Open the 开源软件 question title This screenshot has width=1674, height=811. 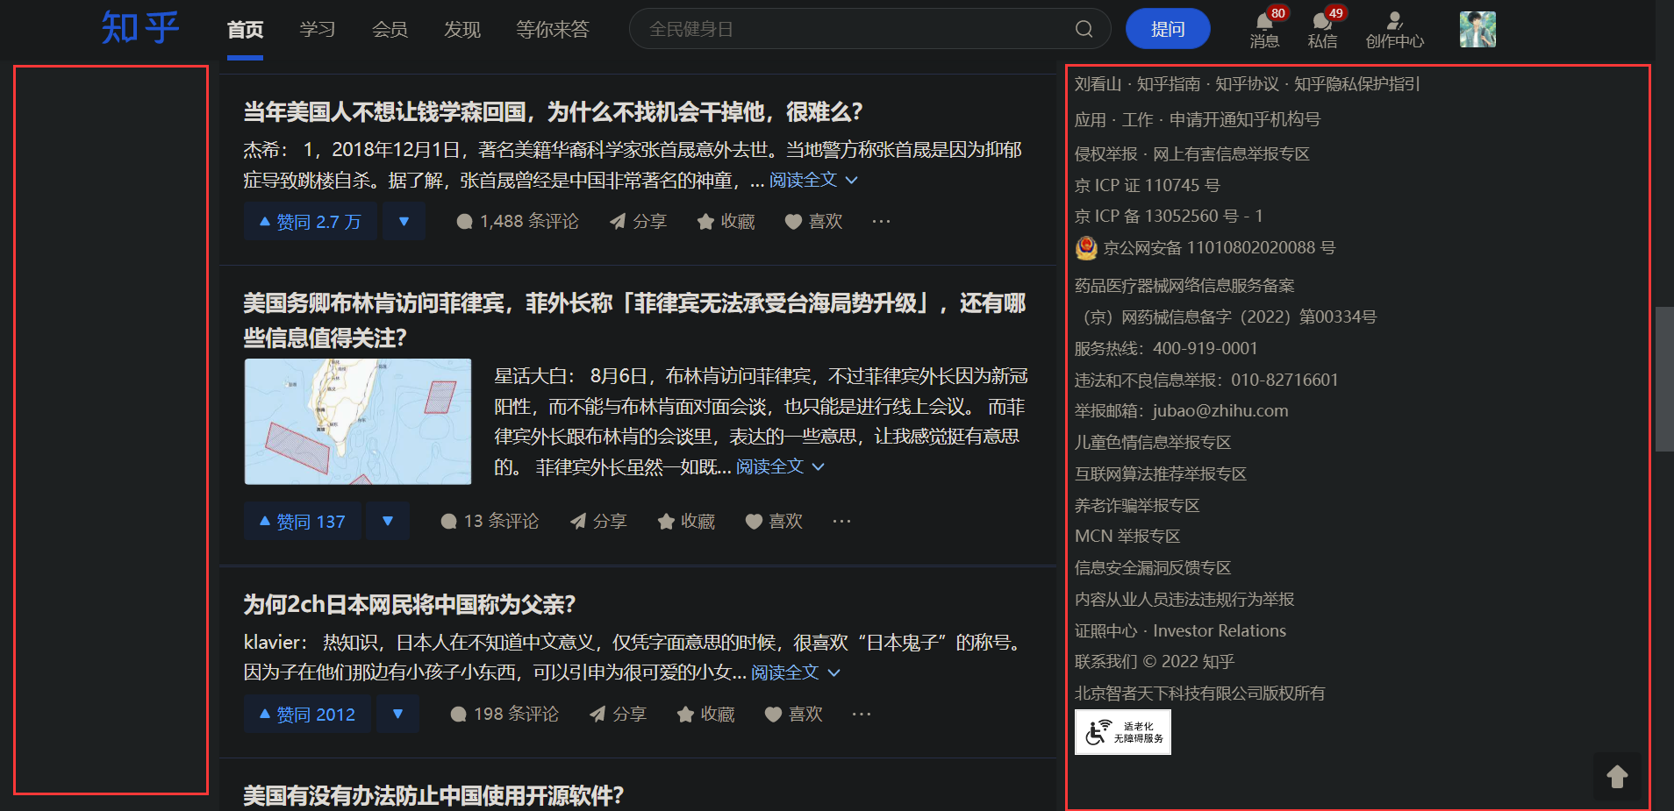click(433, 796)
